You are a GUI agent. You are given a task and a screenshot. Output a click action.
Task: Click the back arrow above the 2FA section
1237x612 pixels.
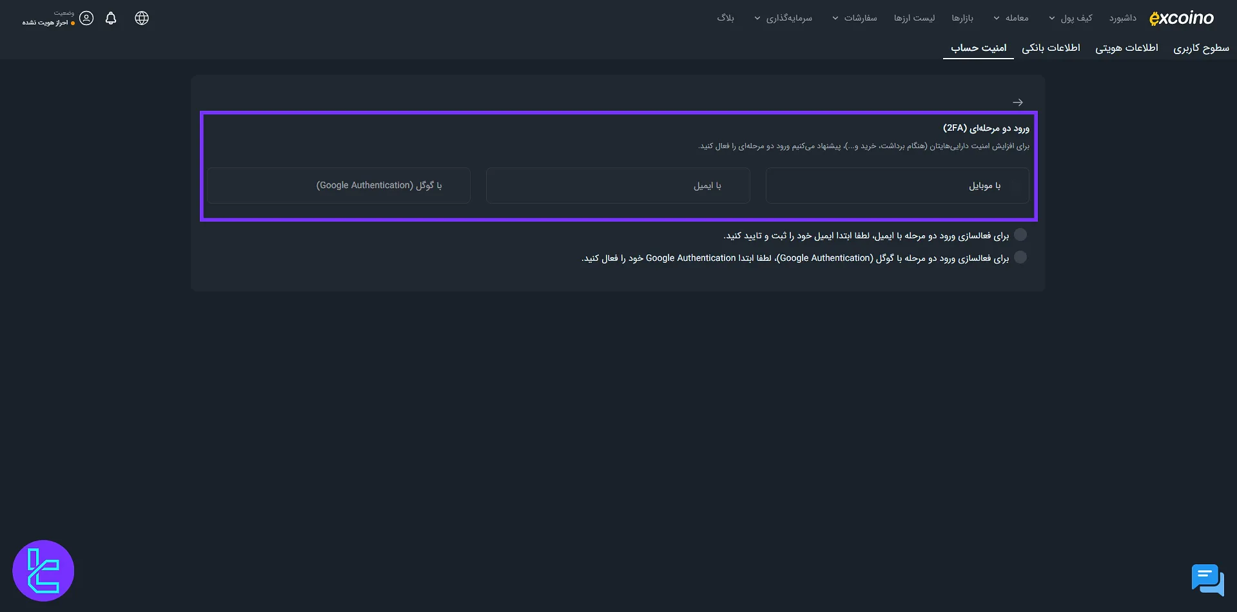(x=1017, y=102)
